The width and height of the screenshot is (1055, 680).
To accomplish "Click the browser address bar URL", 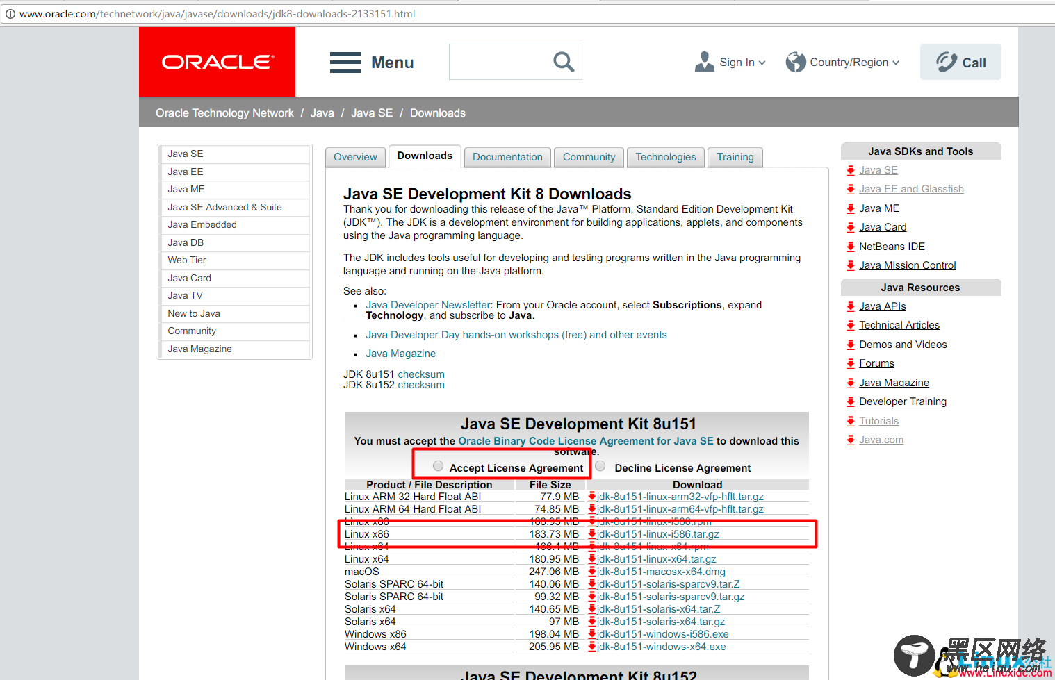I will point(217,14).
